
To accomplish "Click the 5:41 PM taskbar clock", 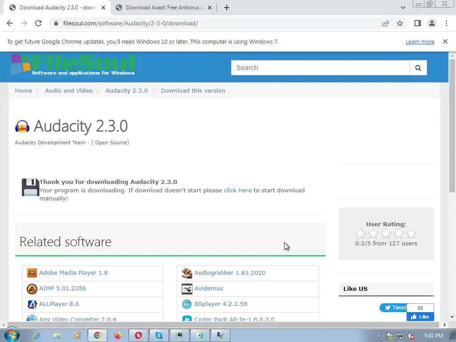I will pyautogui.click(x=433, y=336).
